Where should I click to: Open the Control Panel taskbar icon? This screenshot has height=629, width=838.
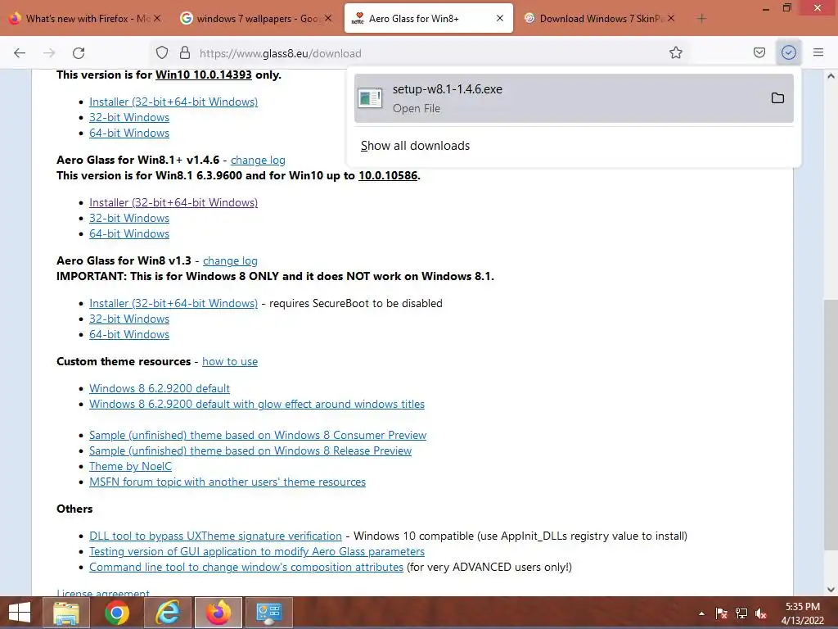point(269,613)
